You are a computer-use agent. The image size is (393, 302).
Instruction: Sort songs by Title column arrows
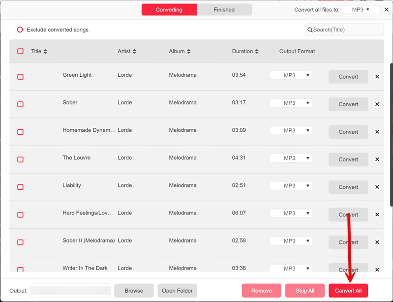[x=45, y=52]
